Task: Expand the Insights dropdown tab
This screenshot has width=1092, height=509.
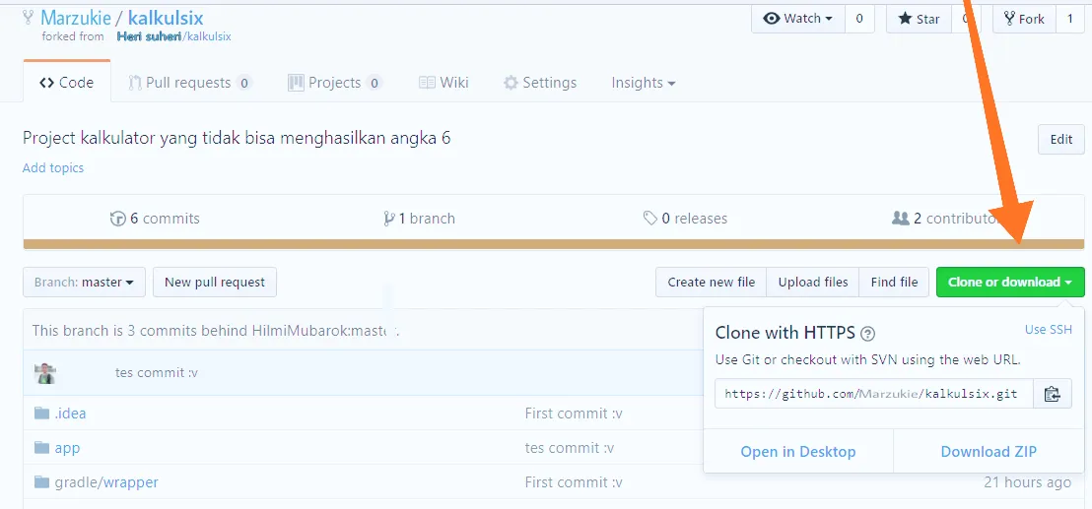Action: click(x=644, y=83)
